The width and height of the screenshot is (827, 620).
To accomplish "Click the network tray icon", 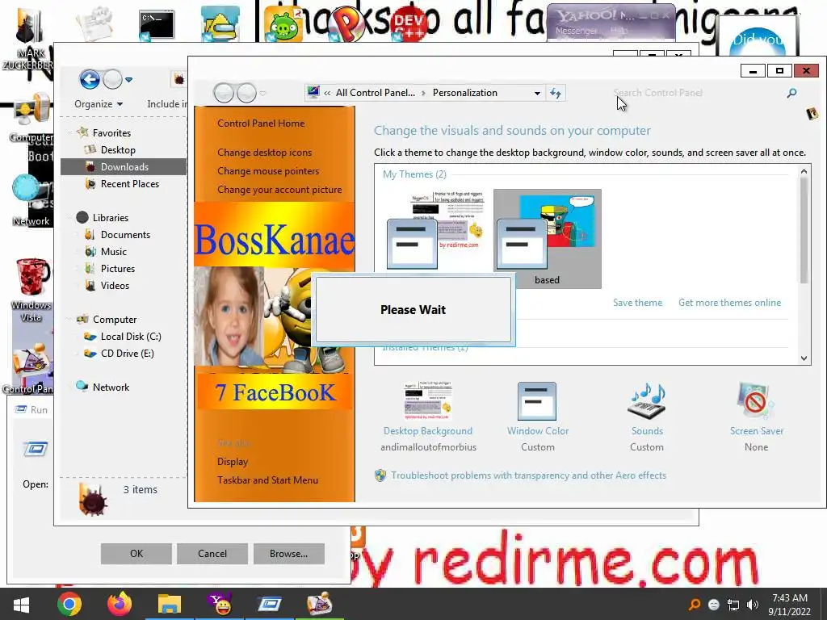I will pyautogui.click(x=733, y=605).
